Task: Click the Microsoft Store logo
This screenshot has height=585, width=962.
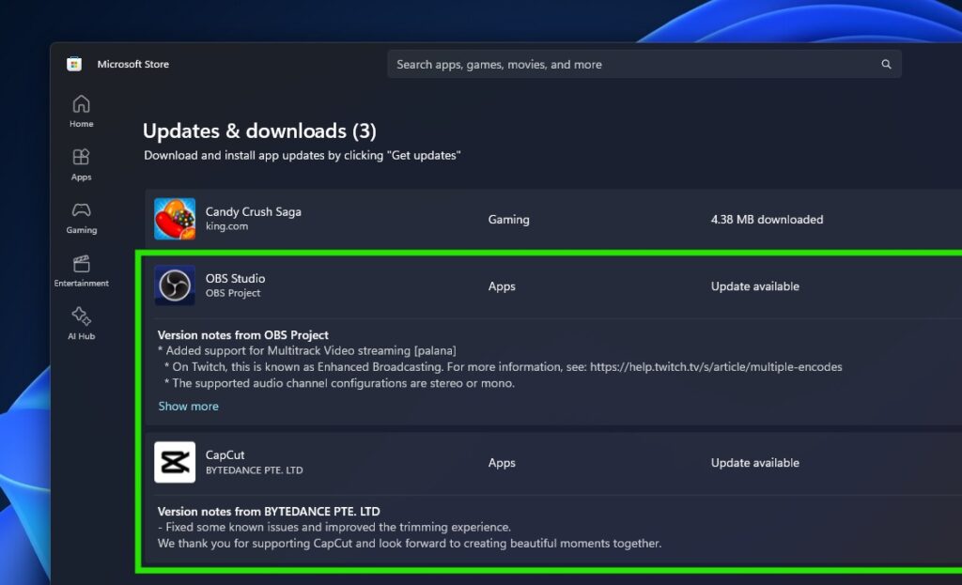Action: [x=74, y=64]
